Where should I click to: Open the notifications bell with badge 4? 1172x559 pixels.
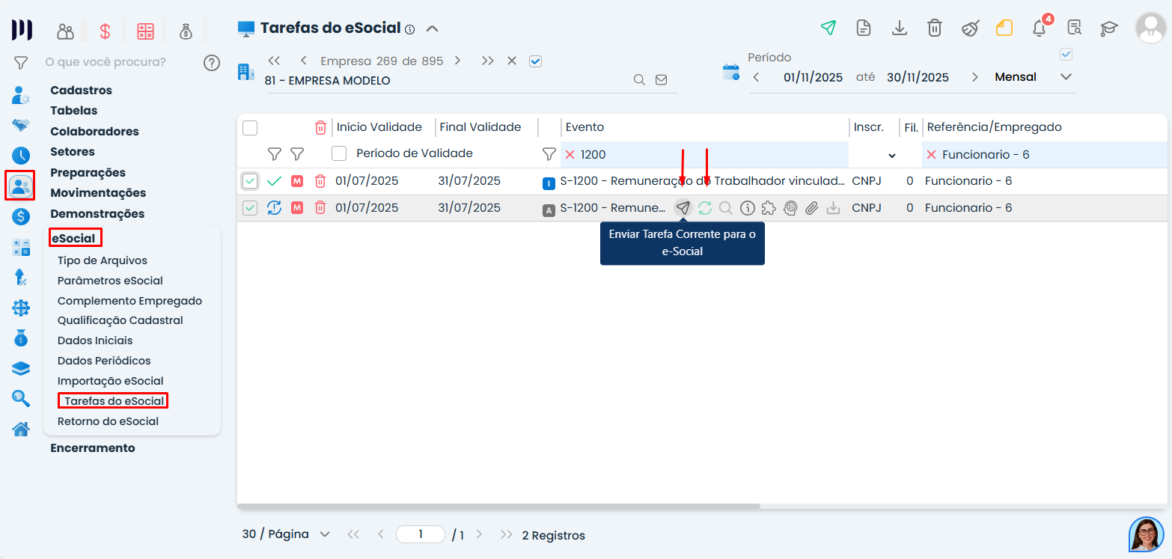(1039, 28)
